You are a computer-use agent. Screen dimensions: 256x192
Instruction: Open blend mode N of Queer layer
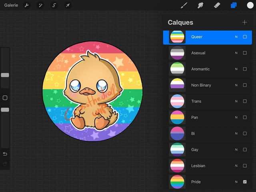pos(236,37)
